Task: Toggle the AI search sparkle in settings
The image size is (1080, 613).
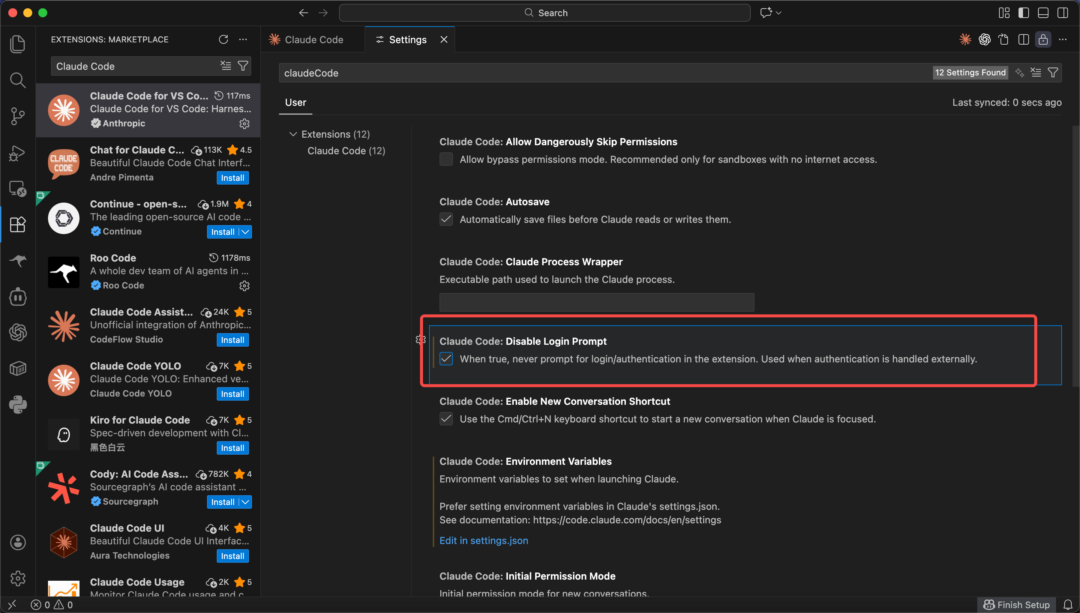Action: (x=1019, y=72)
